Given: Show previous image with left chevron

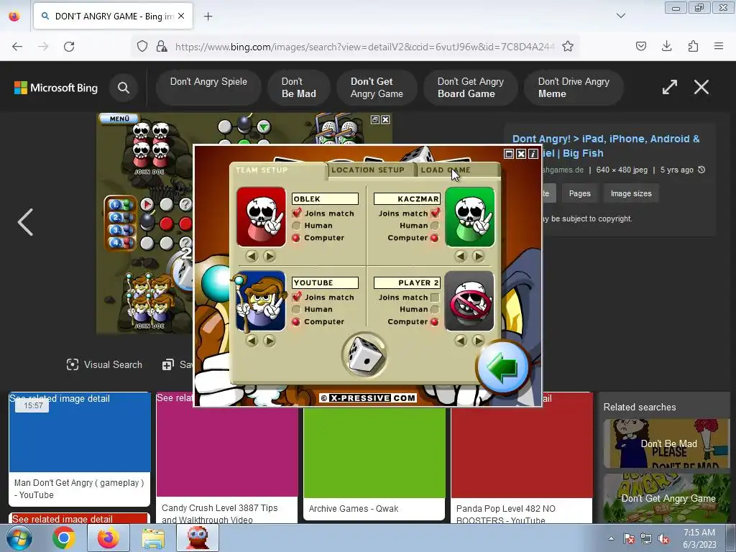Looking at the screenshot, I should click(x=25, y=222).
